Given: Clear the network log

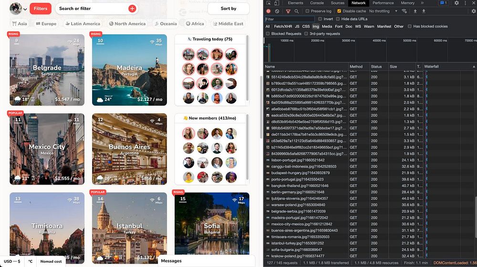Looking at the screenshot, I should 277,11.
